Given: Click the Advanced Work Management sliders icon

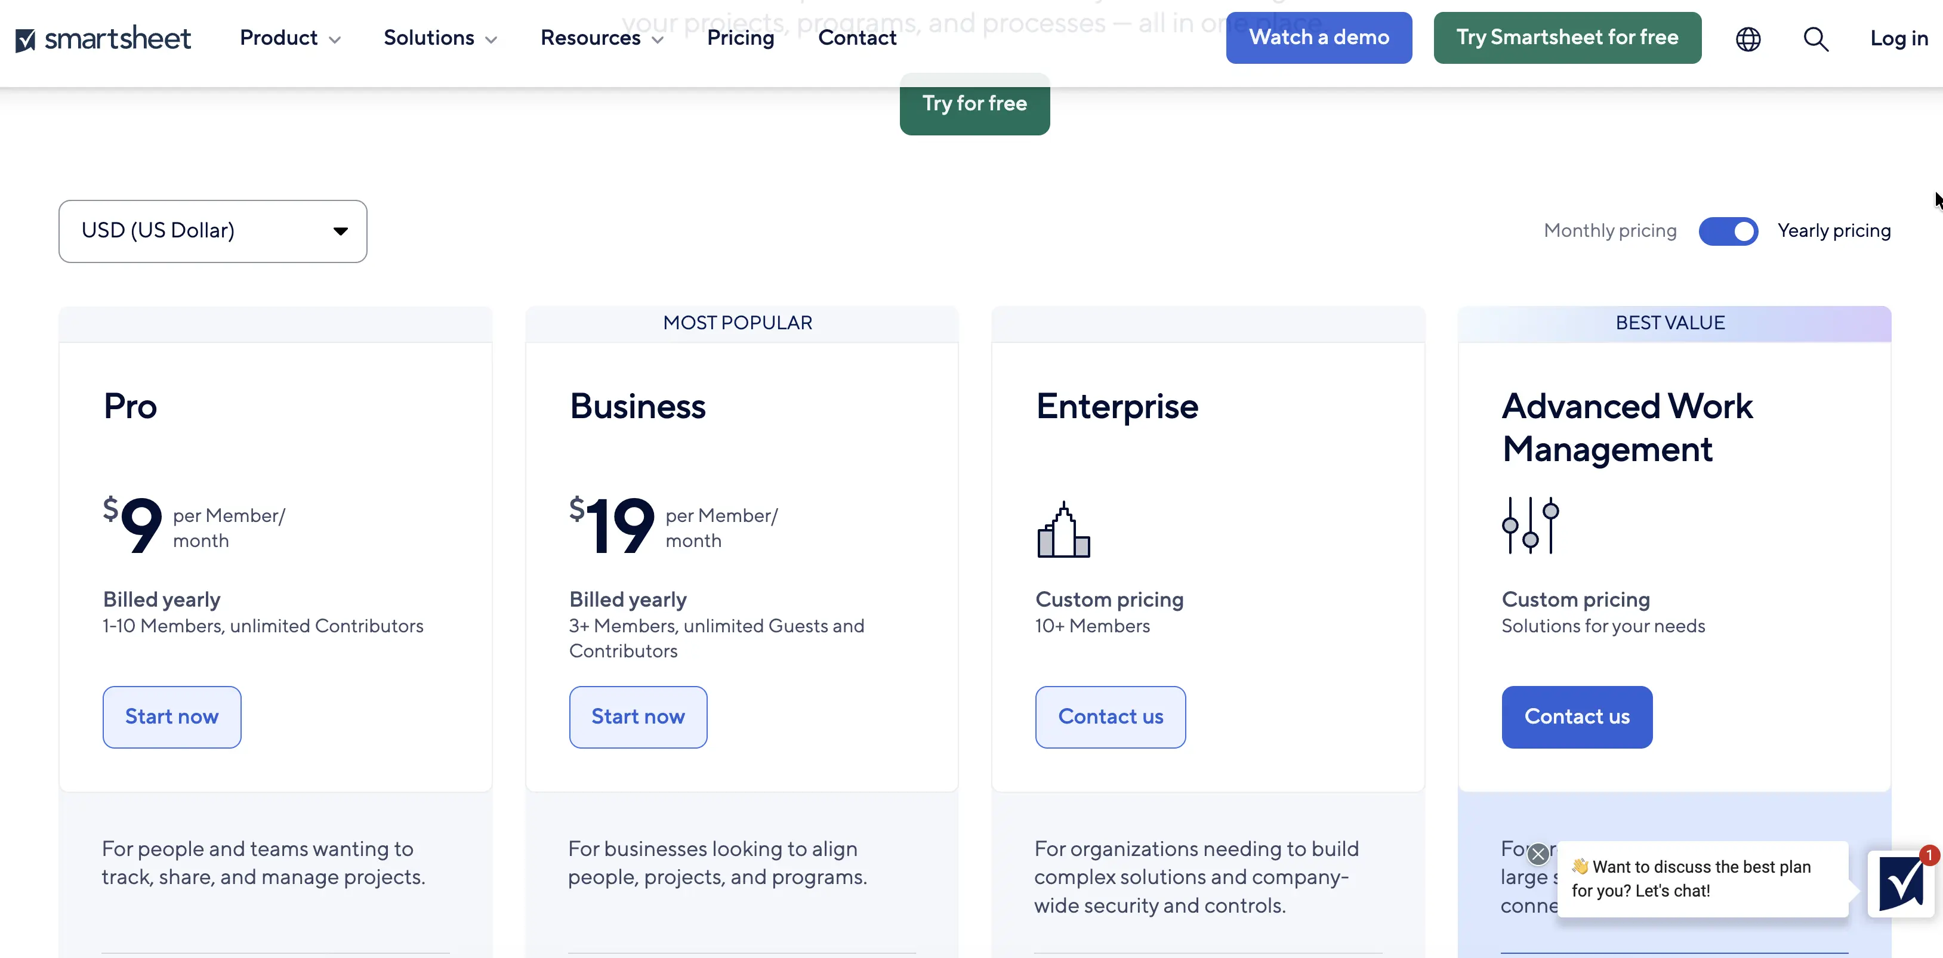Looking at the screenshot, I should click(x=1531, y=526).
